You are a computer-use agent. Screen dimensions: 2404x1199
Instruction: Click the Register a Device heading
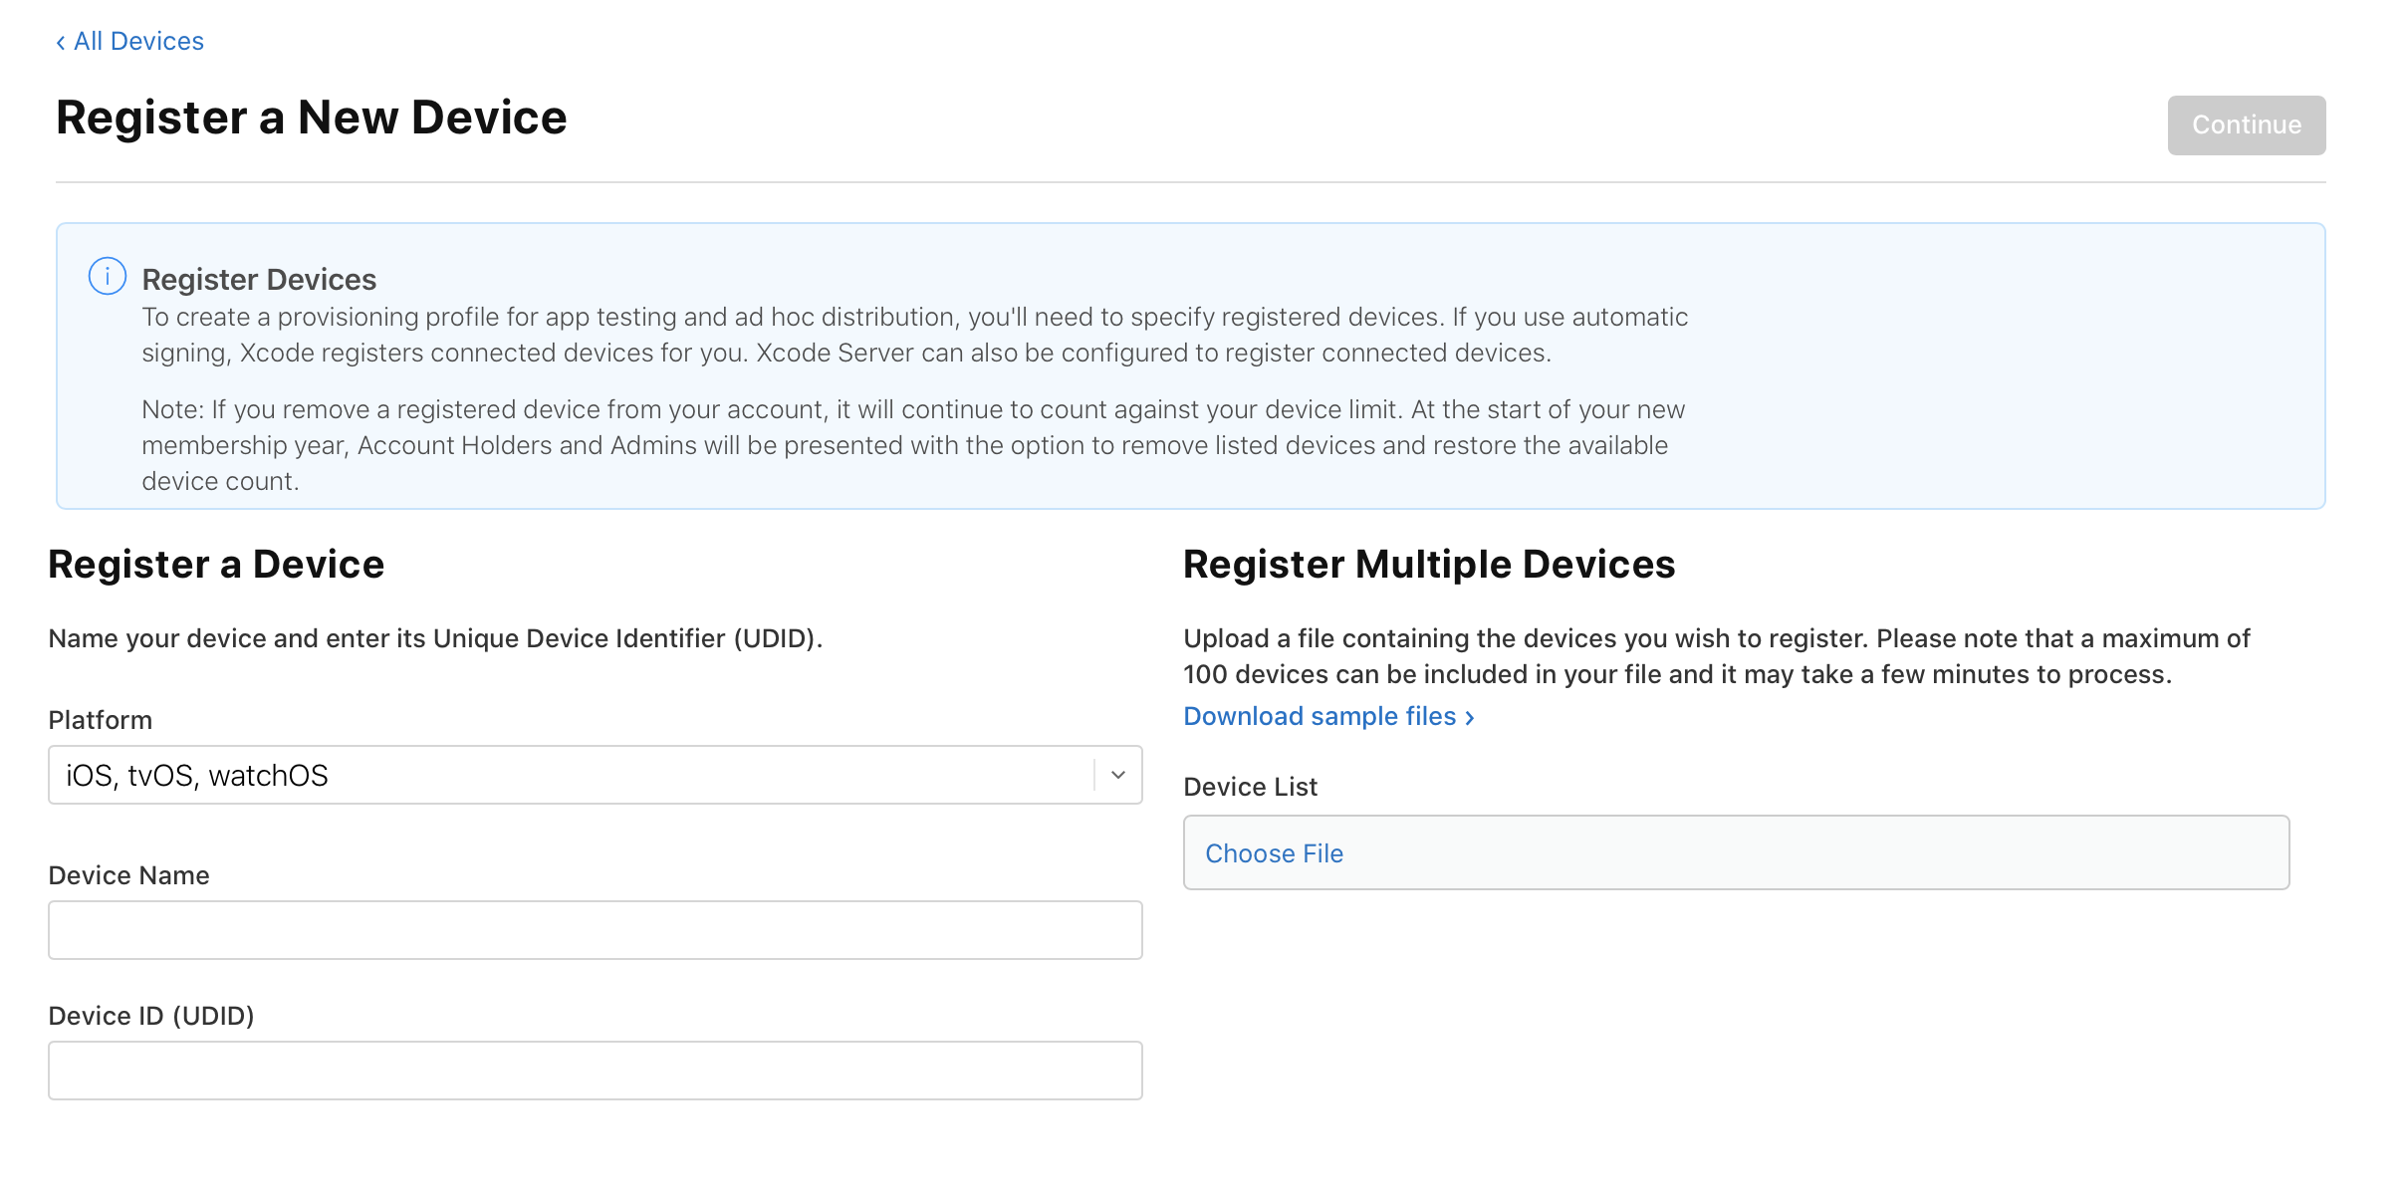point(216,564)
